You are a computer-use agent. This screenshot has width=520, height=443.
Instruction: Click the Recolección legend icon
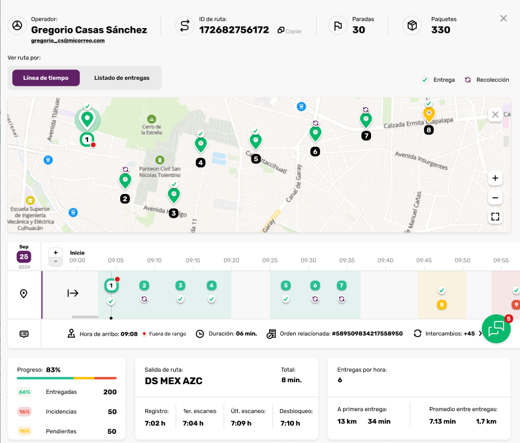(x=468, y=80)
